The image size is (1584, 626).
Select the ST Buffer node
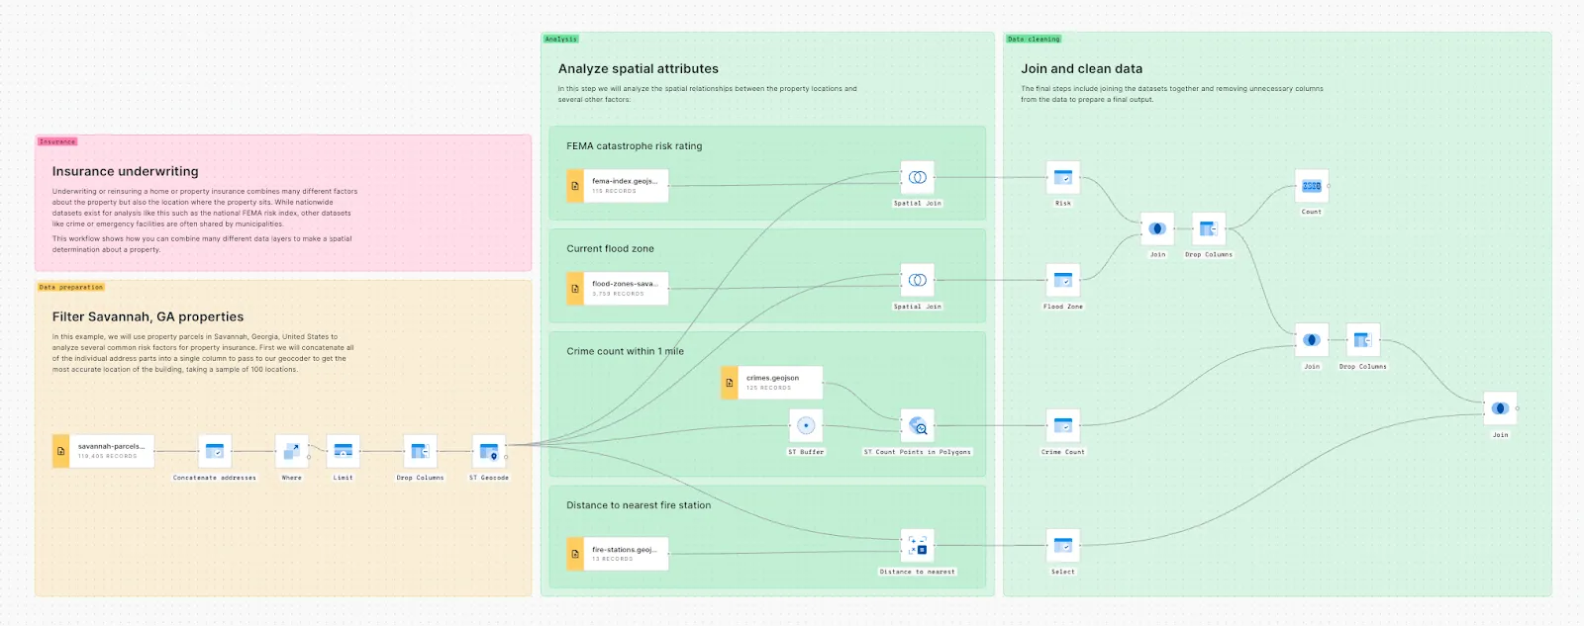806,426
